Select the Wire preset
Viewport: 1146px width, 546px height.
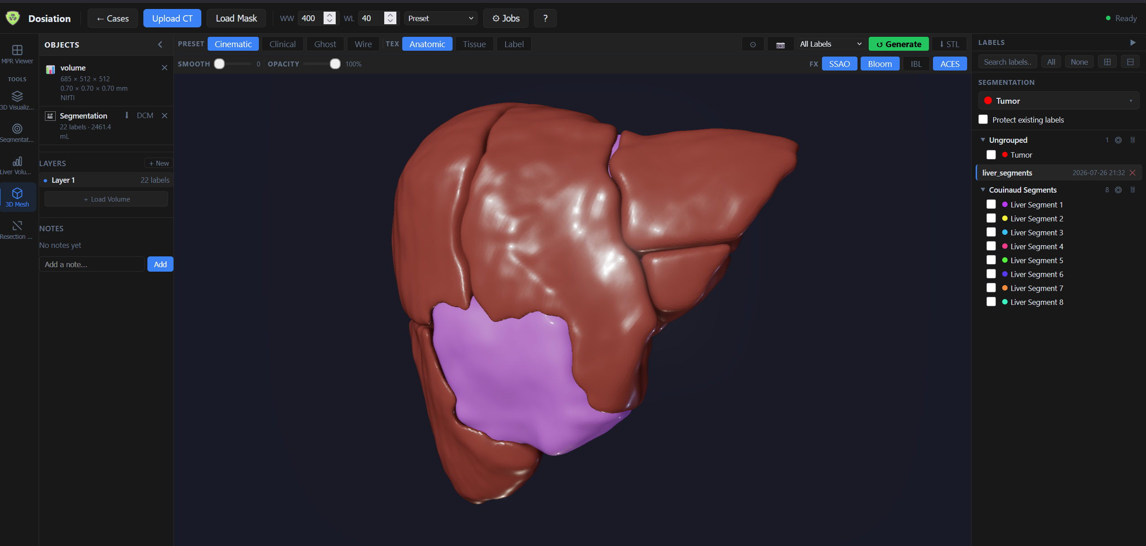tap(363, 44)
